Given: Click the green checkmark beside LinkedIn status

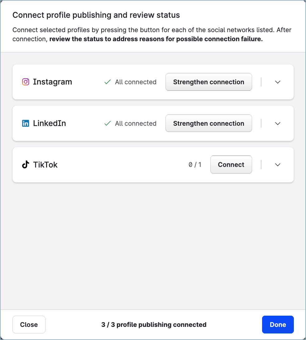Looking at the screenshot, I should [107, 123].
